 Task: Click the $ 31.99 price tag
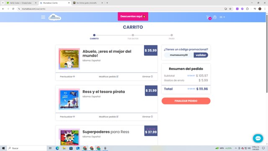[151, 91]
